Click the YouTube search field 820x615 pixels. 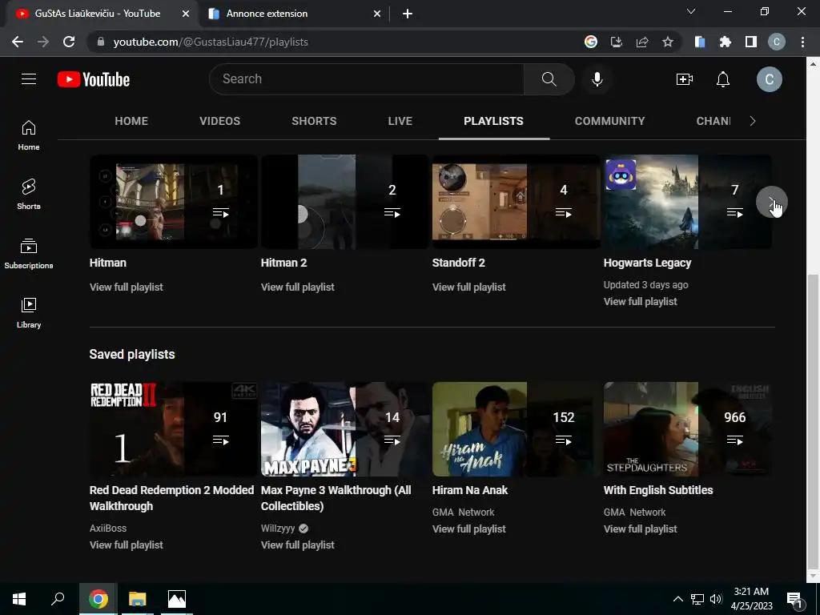pos(367,79)
